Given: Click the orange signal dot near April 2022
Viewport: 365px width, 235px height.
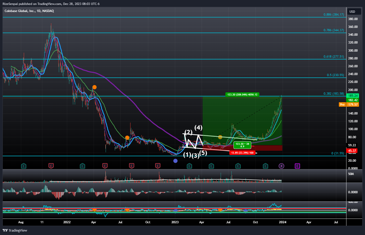Looking at the screenshot, I should (x=94, y=87).
